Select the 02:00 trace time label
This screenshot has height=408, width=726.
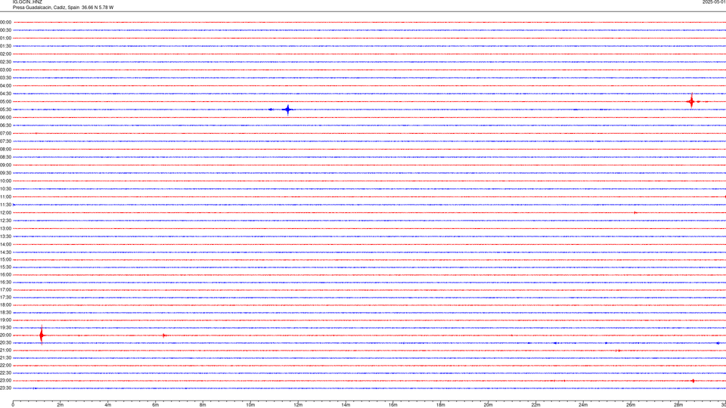pos(5,54)
